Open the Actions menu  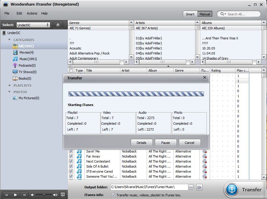pyautogui.click(x=32, y=13)
